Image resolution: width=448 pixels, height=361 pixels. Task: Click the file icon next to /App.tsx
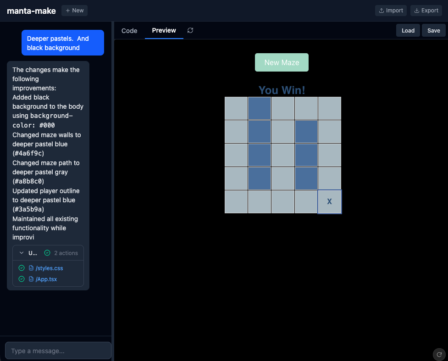coord(31,279)
